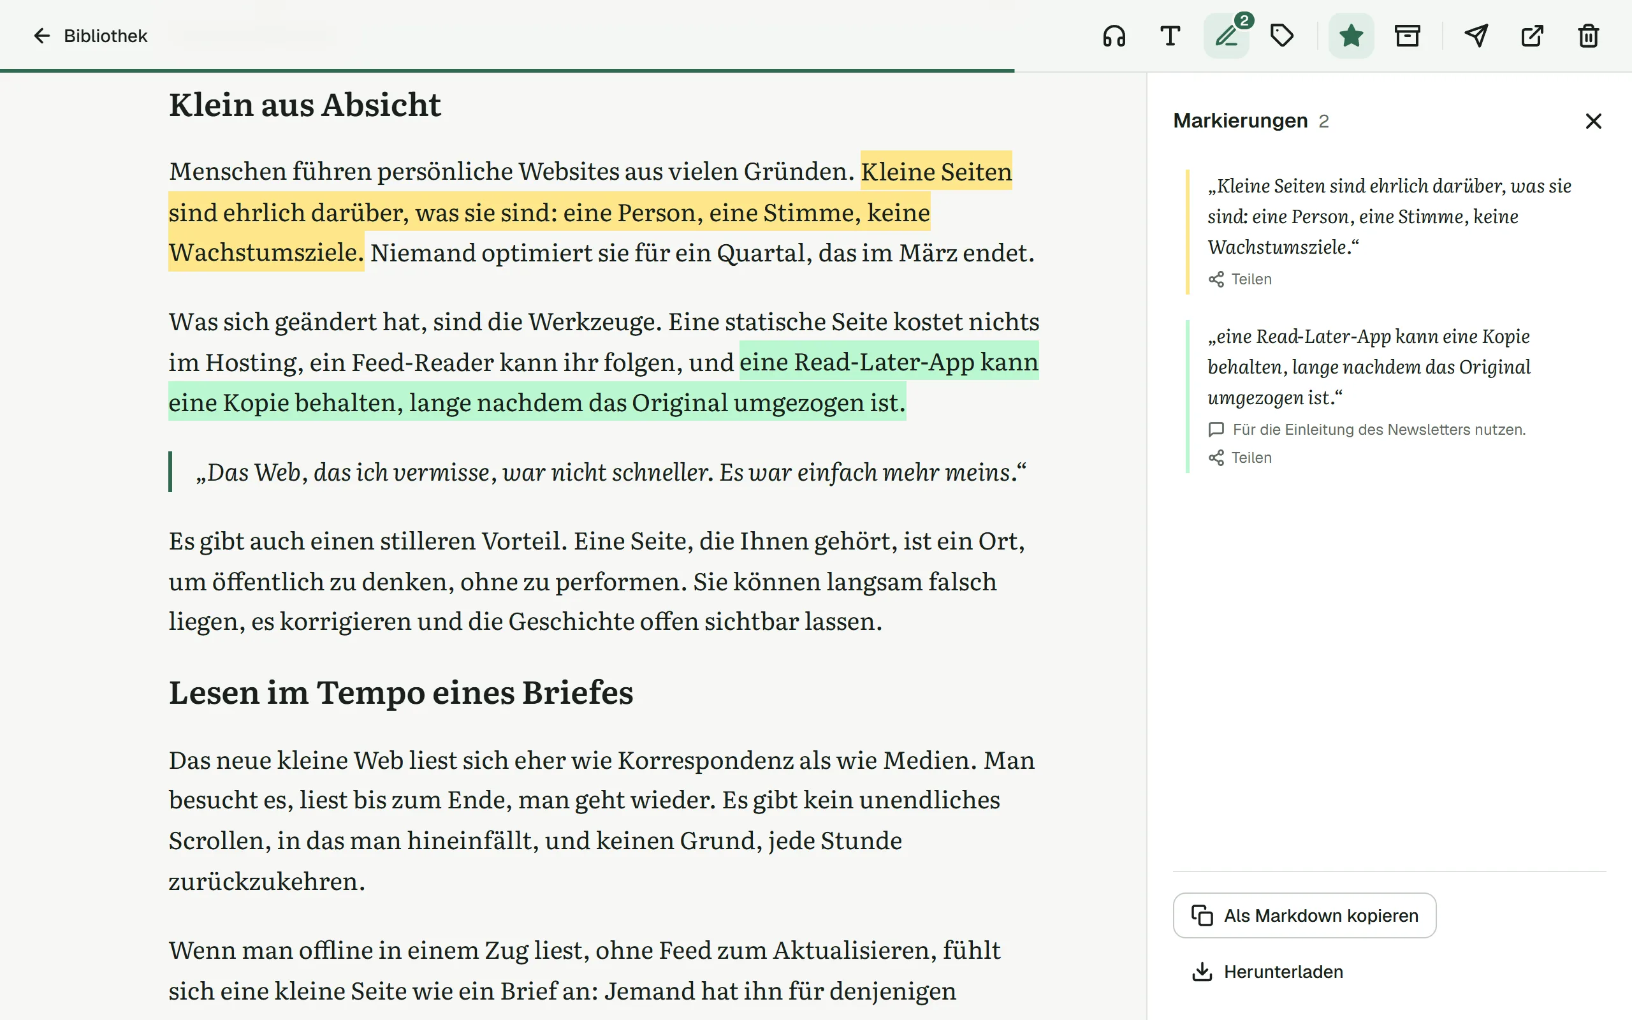Open text appearance settings

pyautogui.click(x=1170, y=36)
